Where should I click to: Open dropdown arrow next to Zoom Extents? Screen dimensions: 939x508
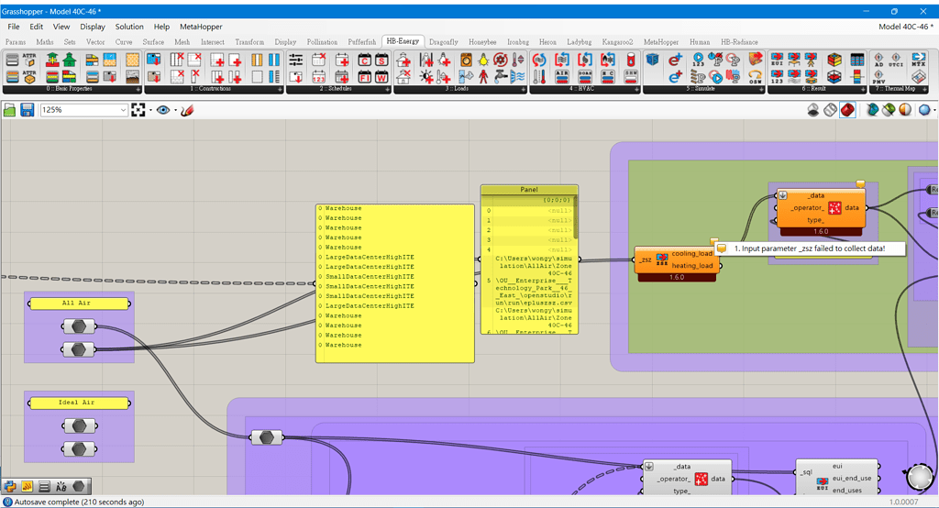pyautogui.click(x=150, y=110)
